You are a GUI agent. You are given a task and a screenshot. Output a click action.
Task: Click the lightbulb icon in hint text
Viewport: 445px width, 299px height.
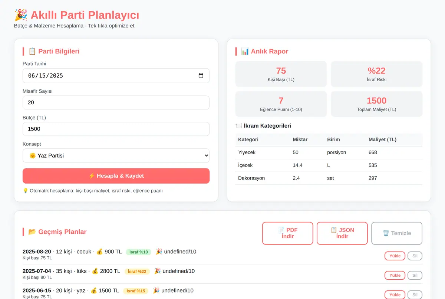[25, 191]
